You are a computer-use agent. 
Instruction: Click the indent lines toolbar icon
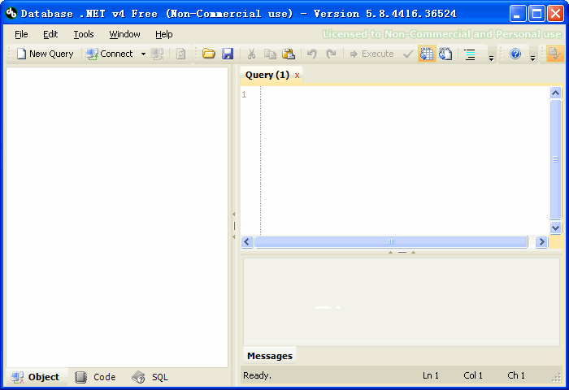pyautogui.click(x=470, y=54)
